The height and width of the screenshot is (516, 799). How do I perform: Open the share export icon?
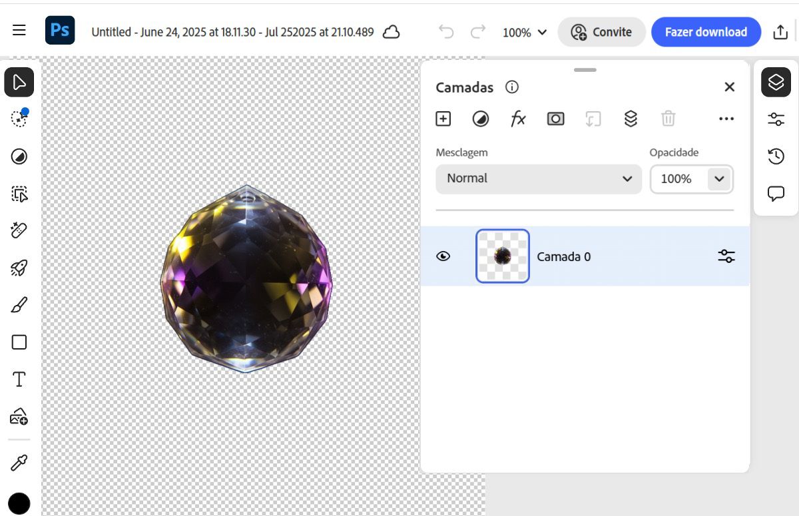coord(780,32)
